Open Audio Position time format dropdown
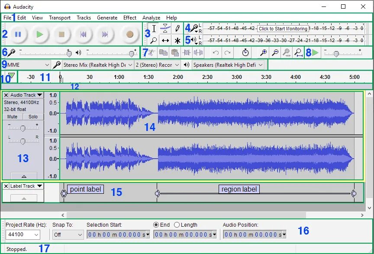 284,234
